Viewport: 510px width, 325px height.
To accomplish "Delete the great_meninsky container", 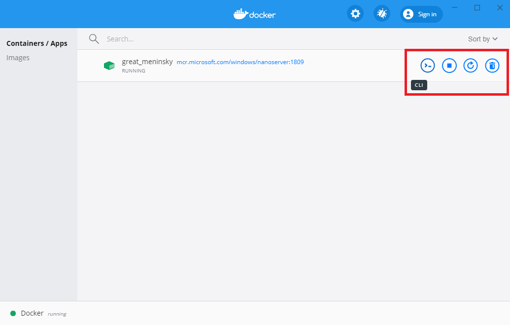I will click(x=492, y=65).
